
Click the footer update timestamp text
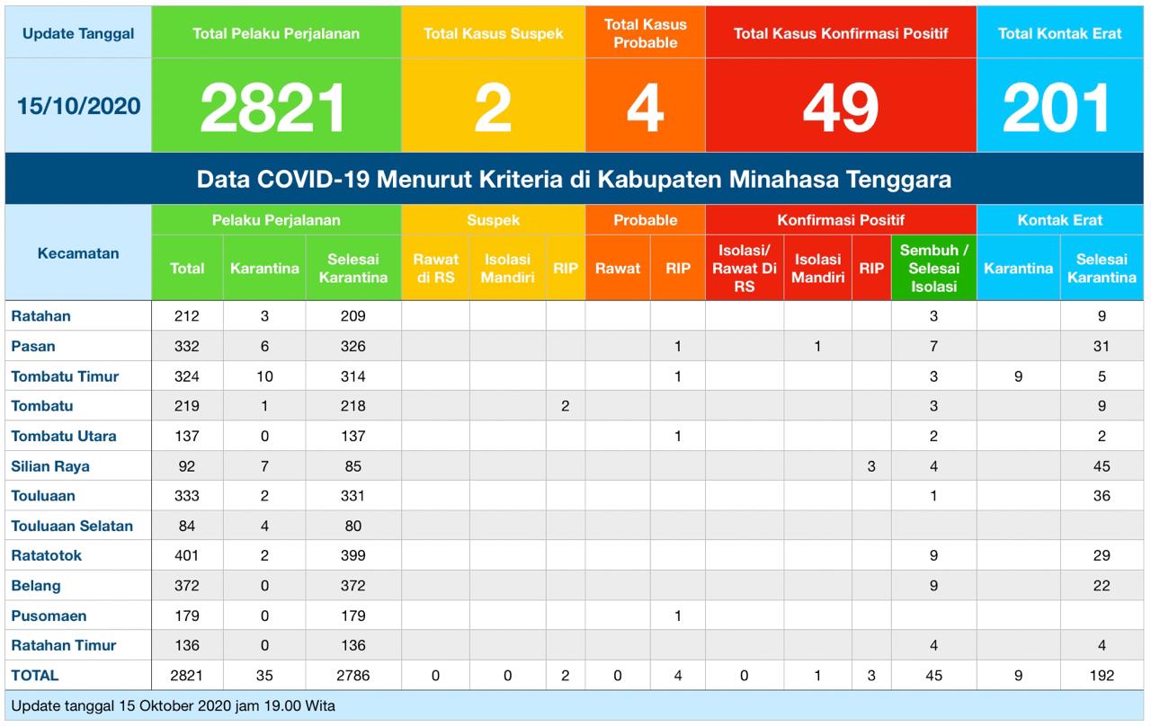(173, 705)
